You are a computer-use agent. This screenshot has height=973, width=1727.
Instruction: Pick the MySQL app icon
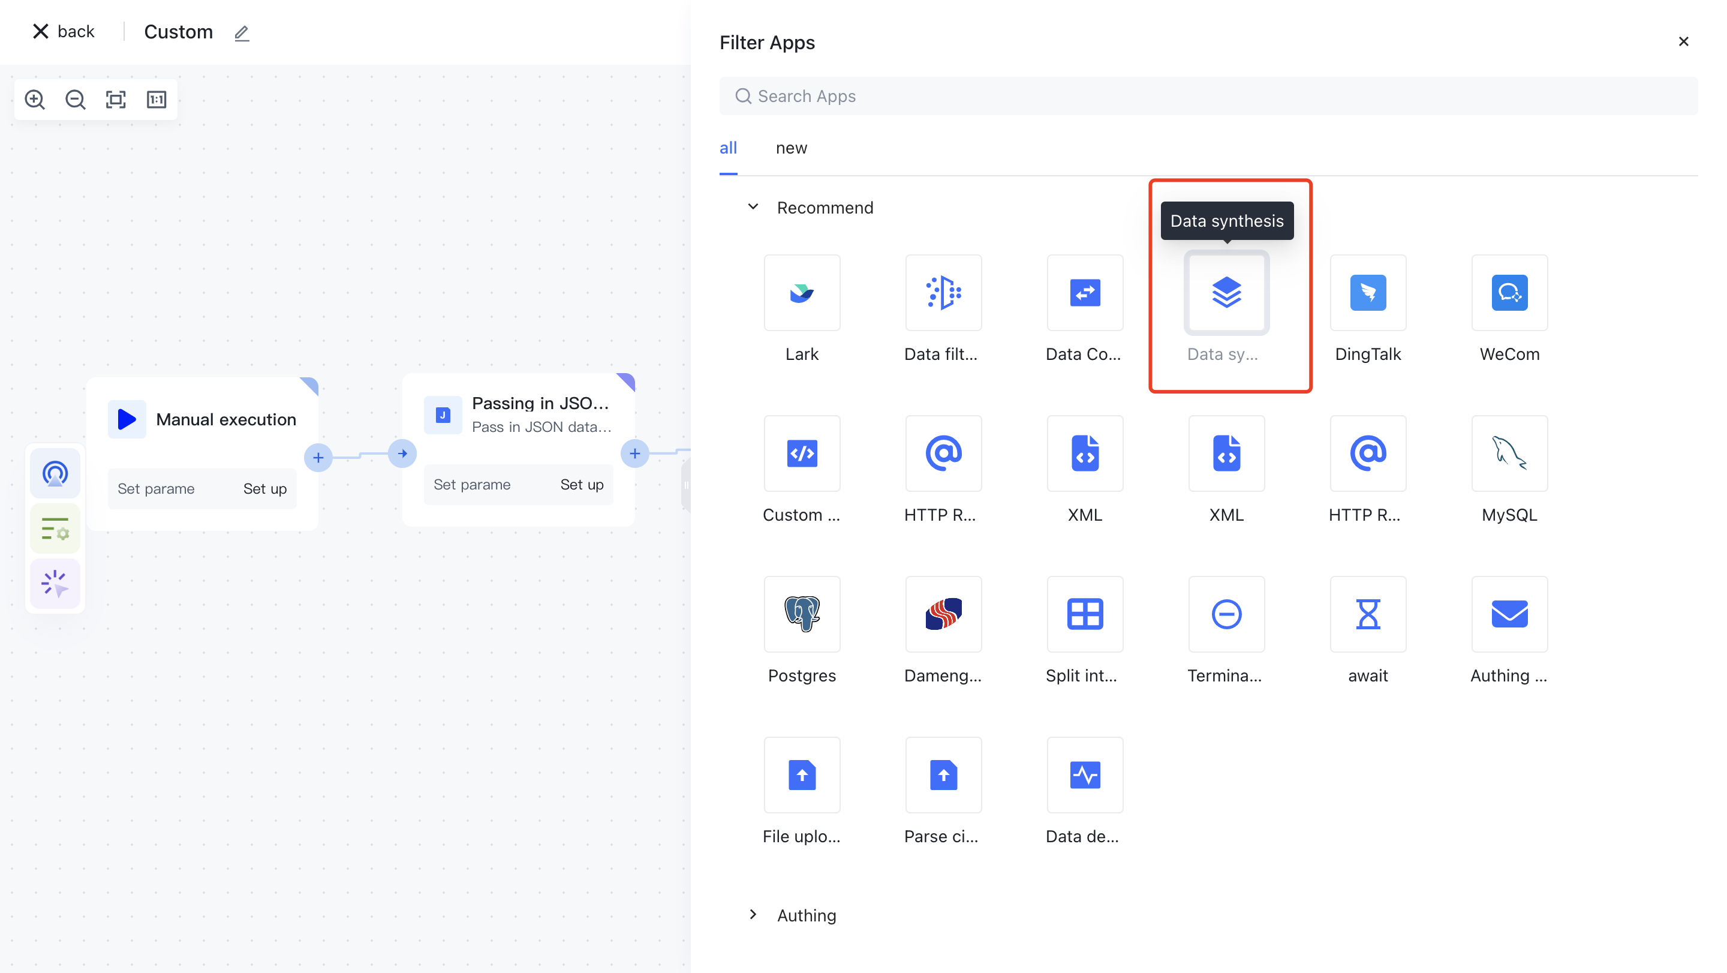point(1509,454)
